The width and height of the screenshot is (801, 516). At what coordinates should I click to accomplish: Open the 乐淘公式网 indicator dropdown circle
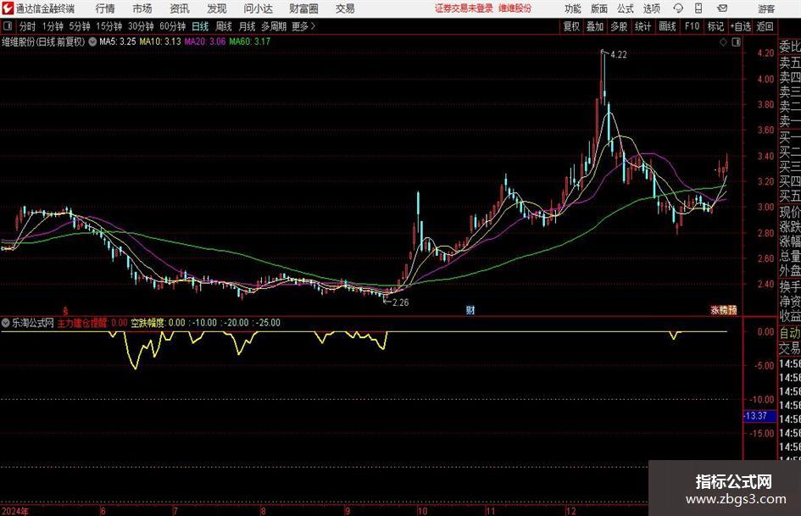(6, 323)
